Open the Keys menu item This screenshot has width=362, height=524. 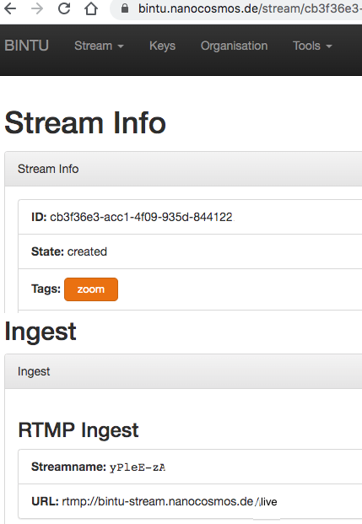click(162, 46)
